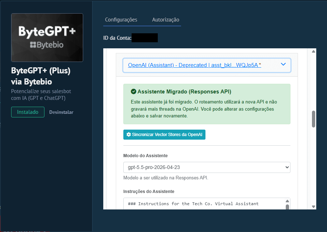327x232 pixels.
Task: Click Sincronizar Vector Stores da OpenAI button
Action: pyautogui.click(x=164, y=135)
